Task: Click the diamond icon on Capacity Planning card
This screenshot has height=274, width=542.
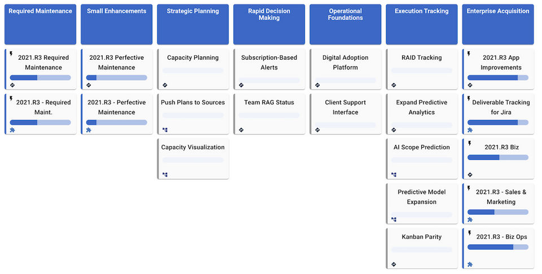Action: [x=165, y=85]
